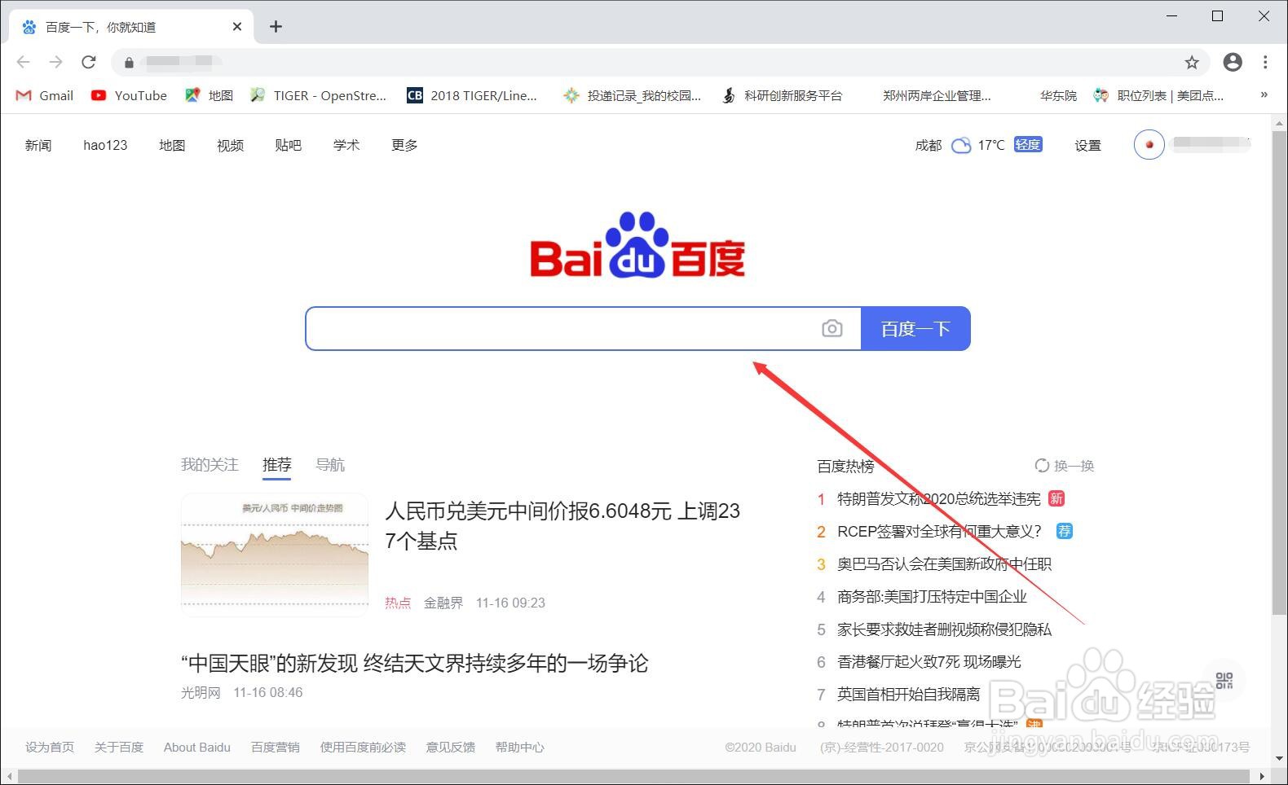This screenshot has height=785, width=1288.
Task: Open 人民币兑美元中间价 news headline
Action: [562, 525]
